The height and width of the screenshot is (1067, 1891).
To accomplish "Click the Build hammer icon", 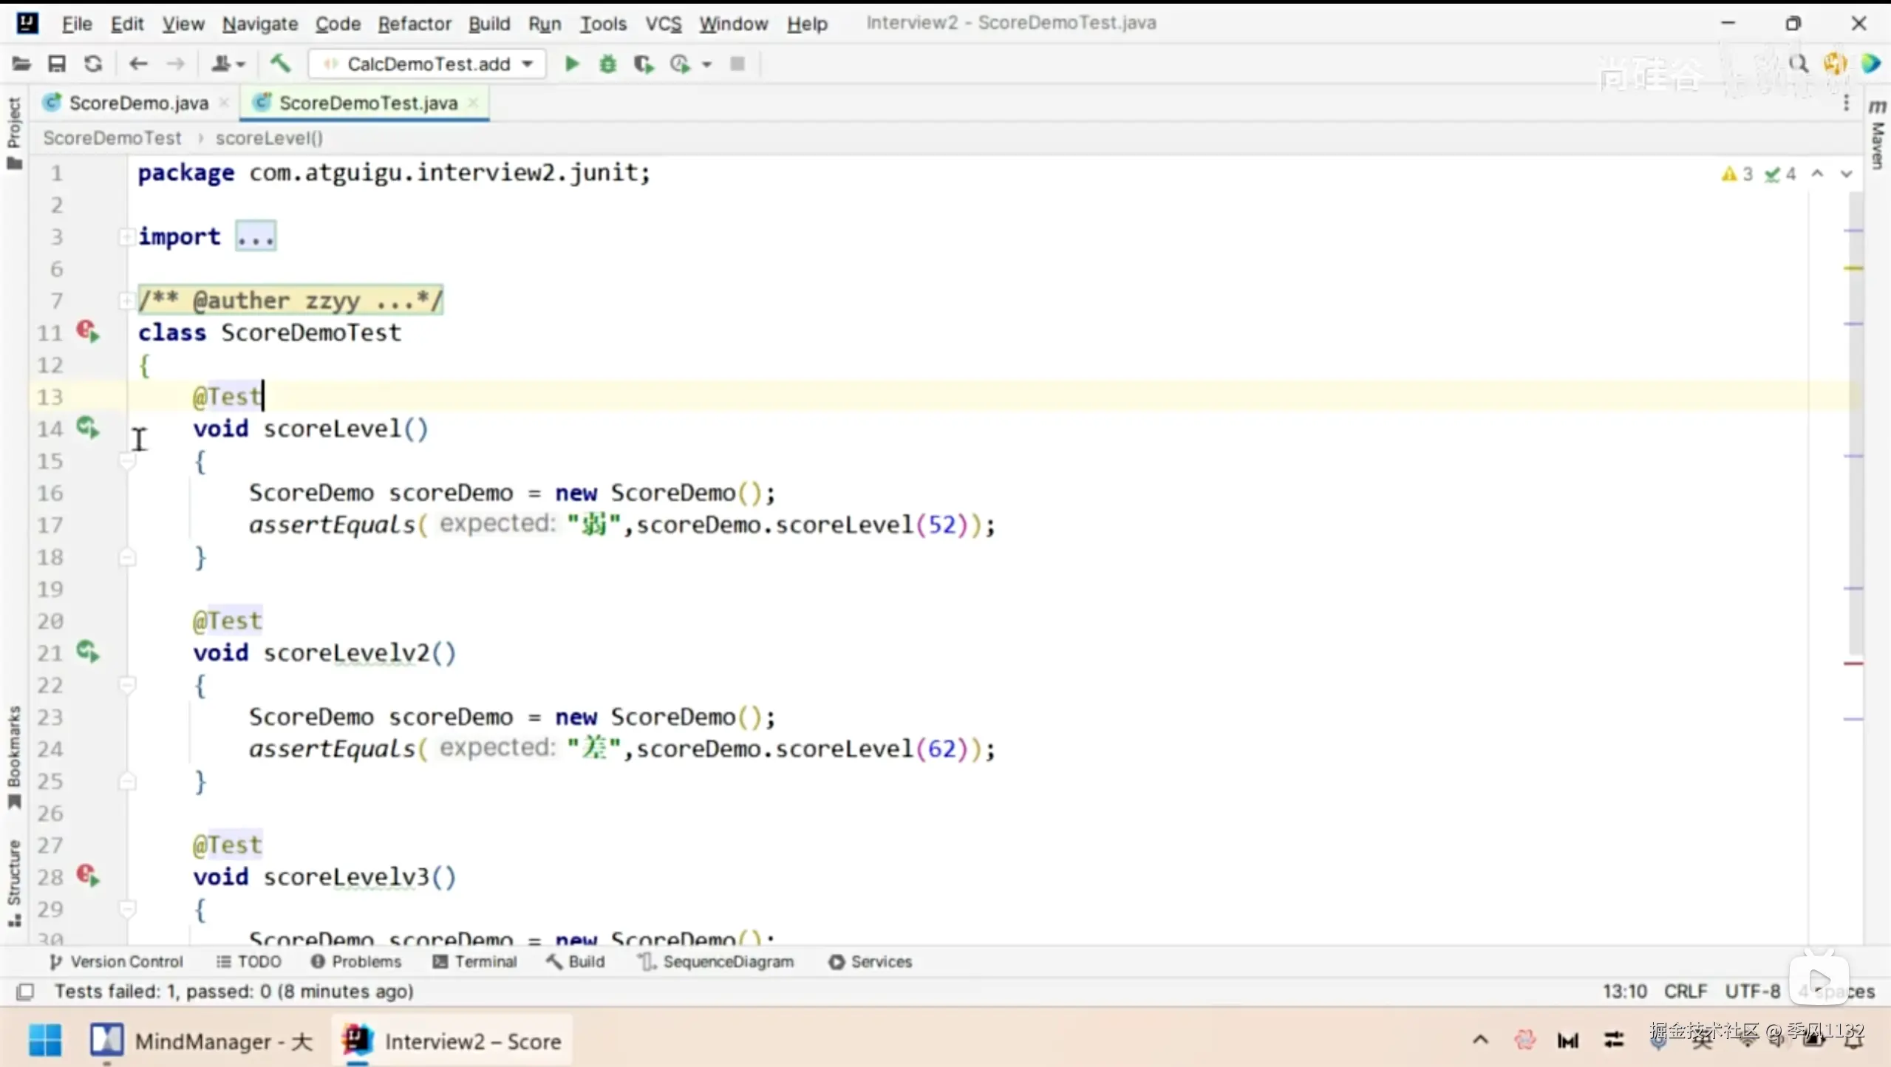I will coord(280,64).
